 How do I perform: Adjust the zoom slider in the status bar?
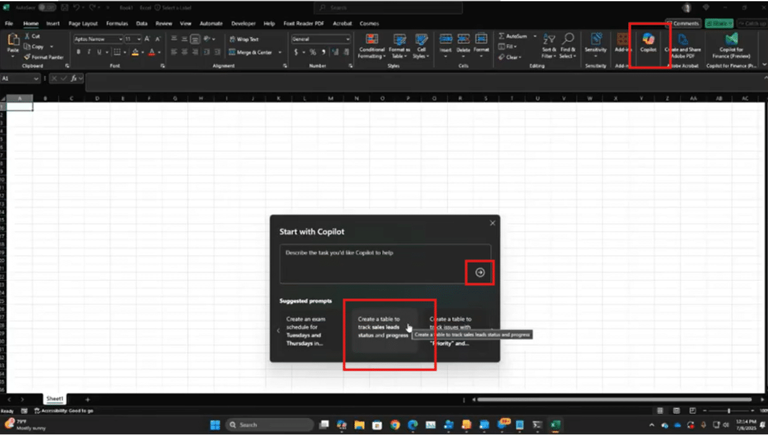(728, 411)
